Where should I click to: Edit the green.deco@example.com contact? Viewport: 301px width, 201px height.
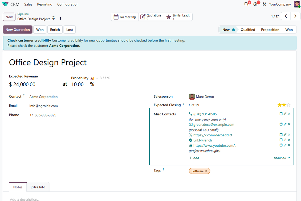[x=285, y=124]
